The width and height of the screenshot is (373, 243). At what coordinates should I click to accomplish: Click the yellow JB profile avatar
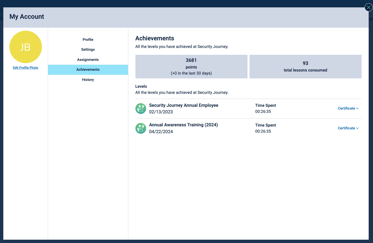click(26, 47)
